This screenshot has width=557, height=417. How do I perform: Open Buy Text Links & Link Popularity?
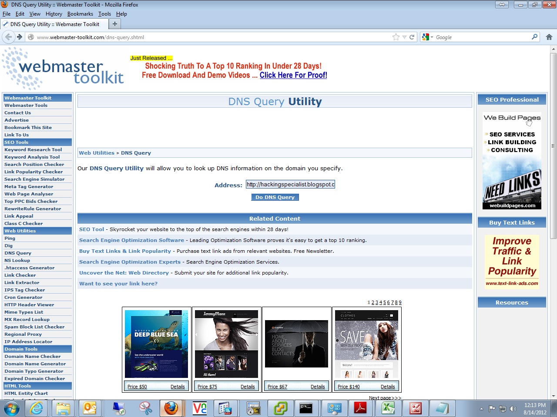[x=125, y=251]
